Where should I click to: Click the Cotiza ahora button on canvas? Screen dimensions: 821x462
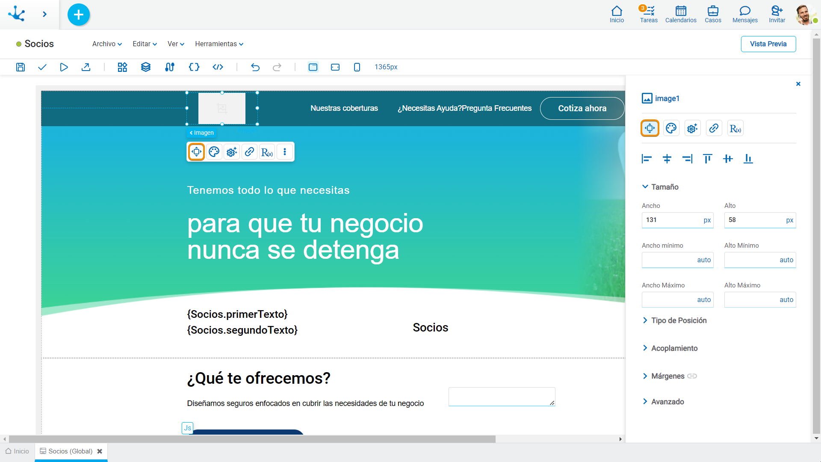point(582,109)
